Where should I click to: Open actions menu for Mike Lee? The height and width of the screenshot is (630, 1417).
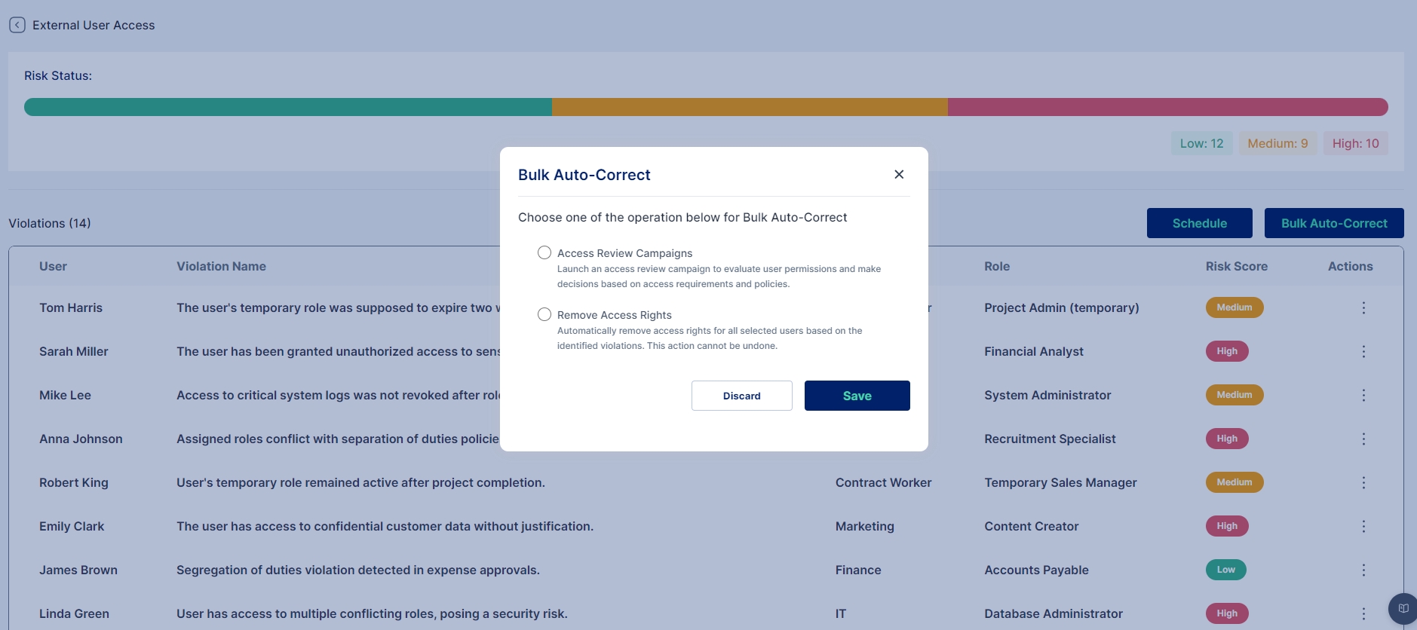[1363, 396]
